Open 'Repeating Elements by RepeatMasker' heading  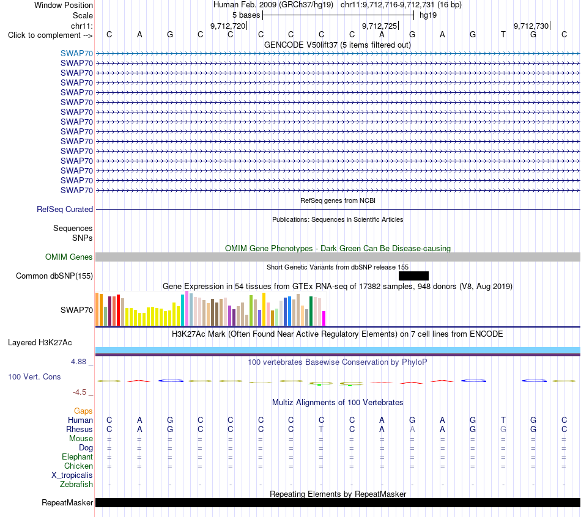(338, 494)
